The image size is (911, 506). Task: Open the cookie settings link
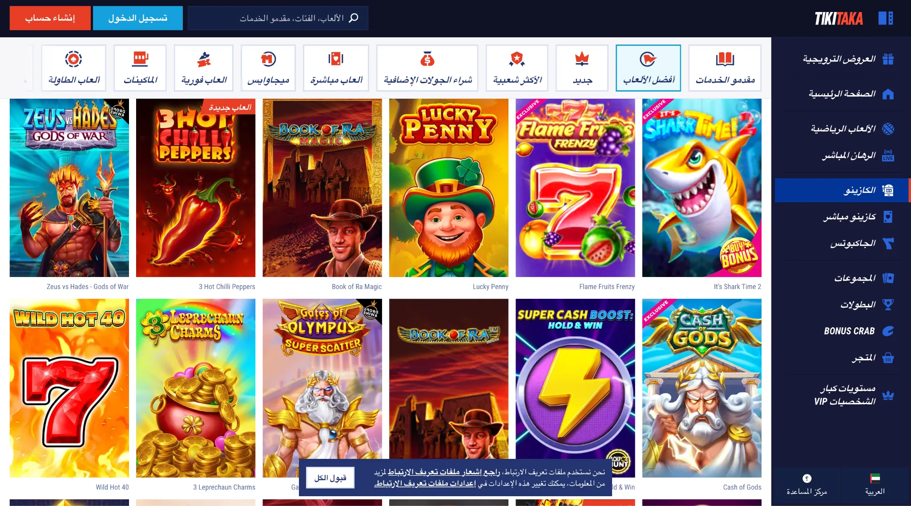[x=425, y=483]
